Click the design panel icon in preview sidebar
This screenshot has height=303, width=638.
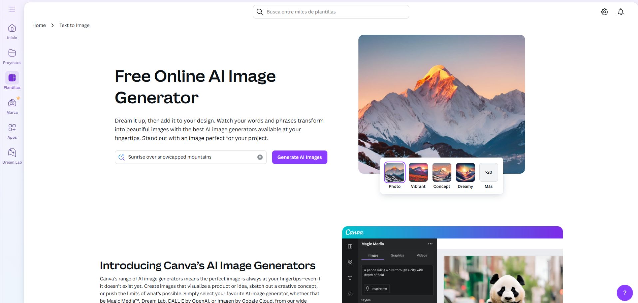350,246
